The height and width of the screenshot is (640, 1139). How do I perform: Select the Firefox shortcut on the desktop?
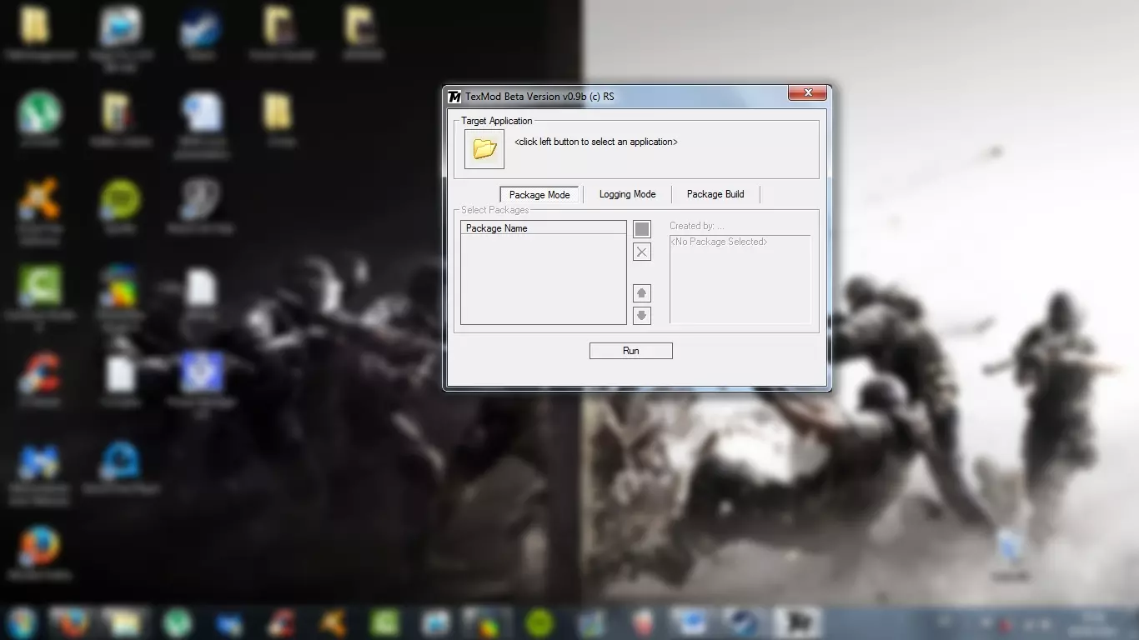pyautogui.click(x=39, y=552)
